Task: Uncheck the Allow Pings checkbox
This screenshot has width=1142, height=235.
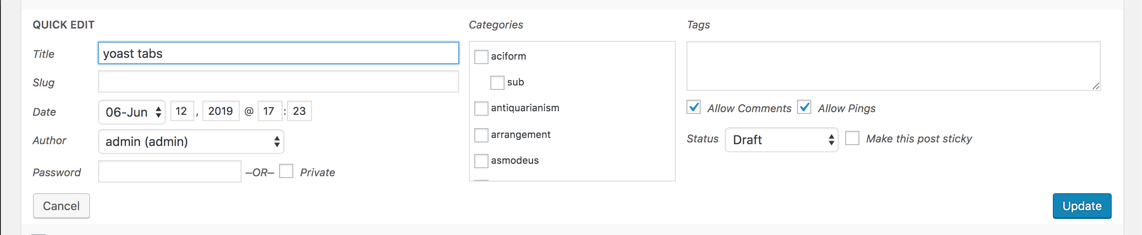Action: (x=804, y=108)
